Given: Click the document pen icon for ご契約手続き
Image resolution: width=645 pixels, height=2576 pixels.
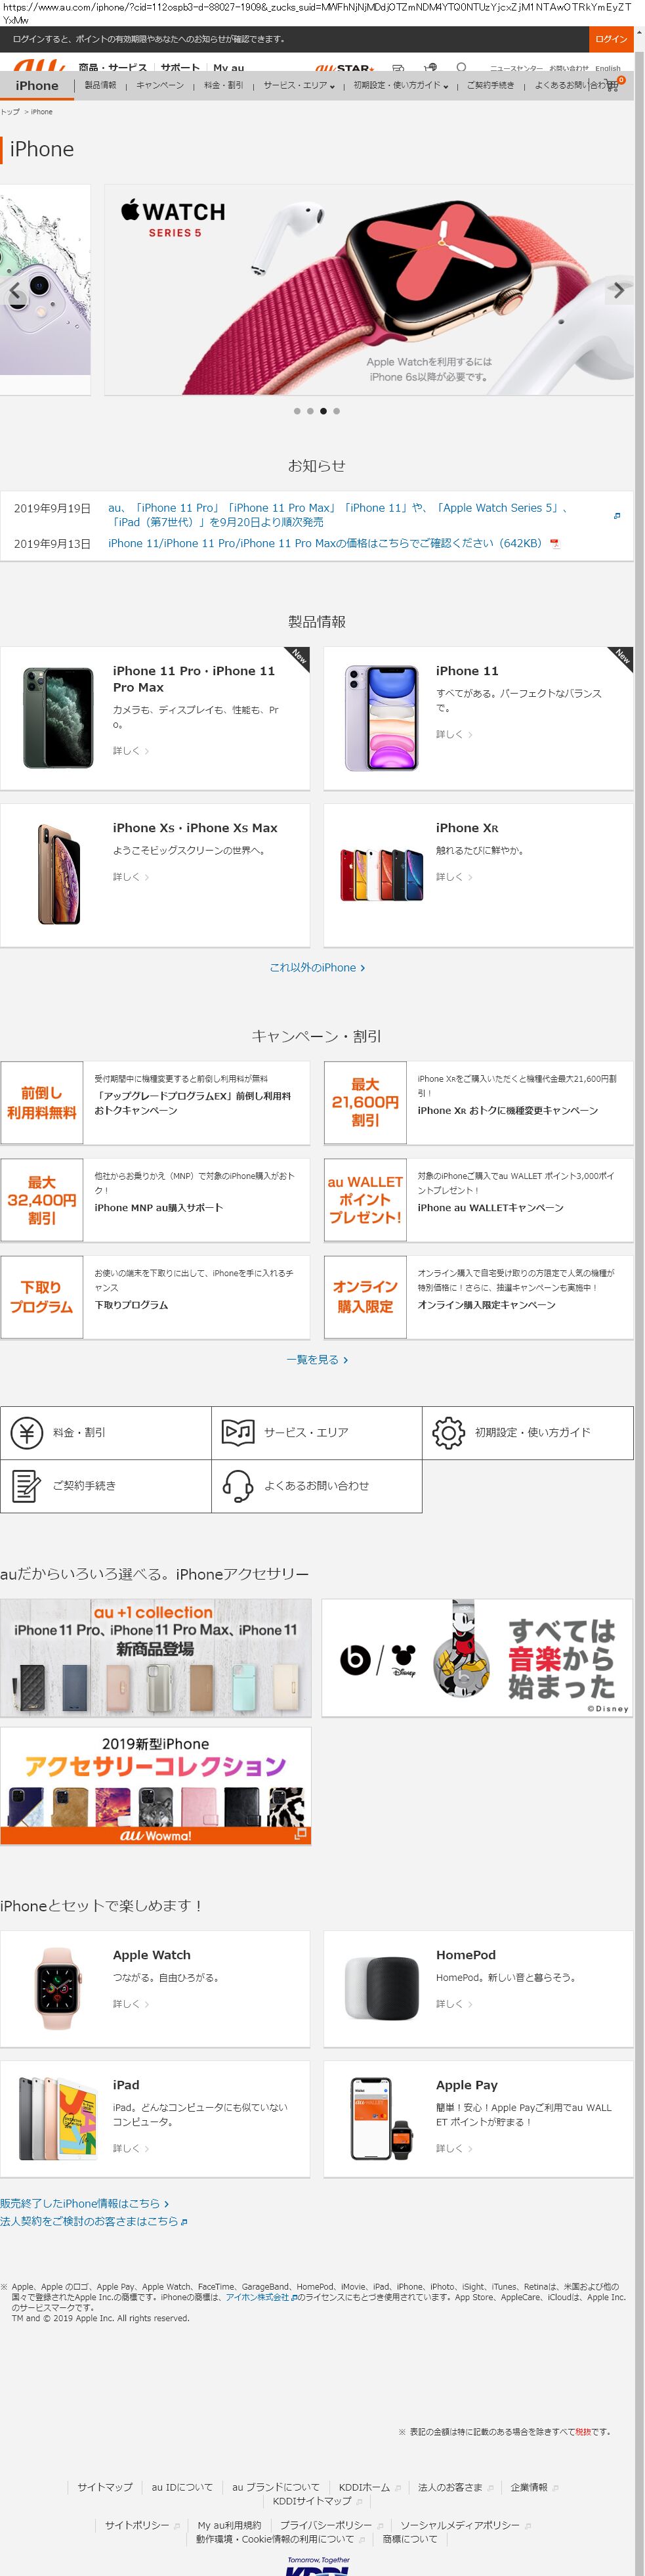Looking at the screenshot, I should point(27,1486).
